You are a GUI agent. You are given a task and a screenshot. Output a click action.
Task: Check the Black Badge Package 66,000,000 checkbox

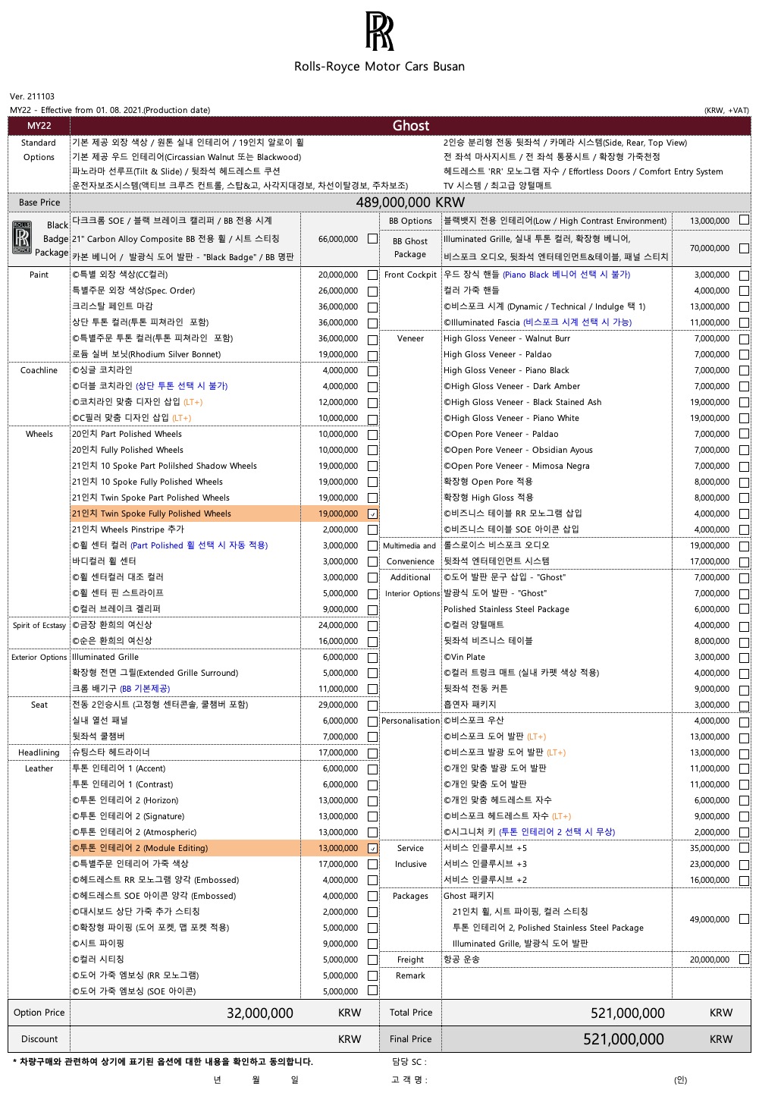[x=372, y=239]
